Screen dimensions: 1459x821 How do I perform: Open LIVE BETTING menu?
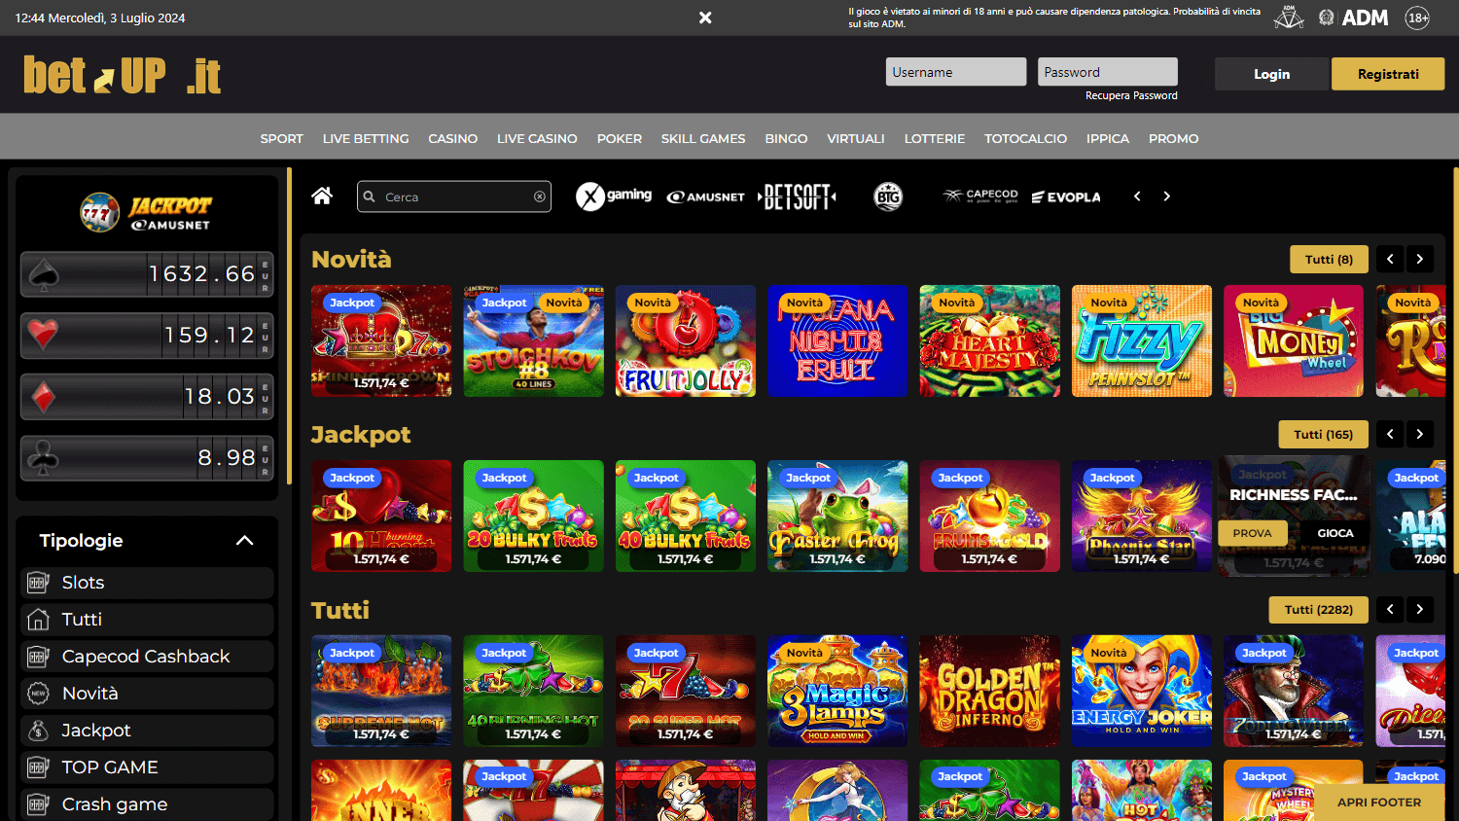coord(366,138)
